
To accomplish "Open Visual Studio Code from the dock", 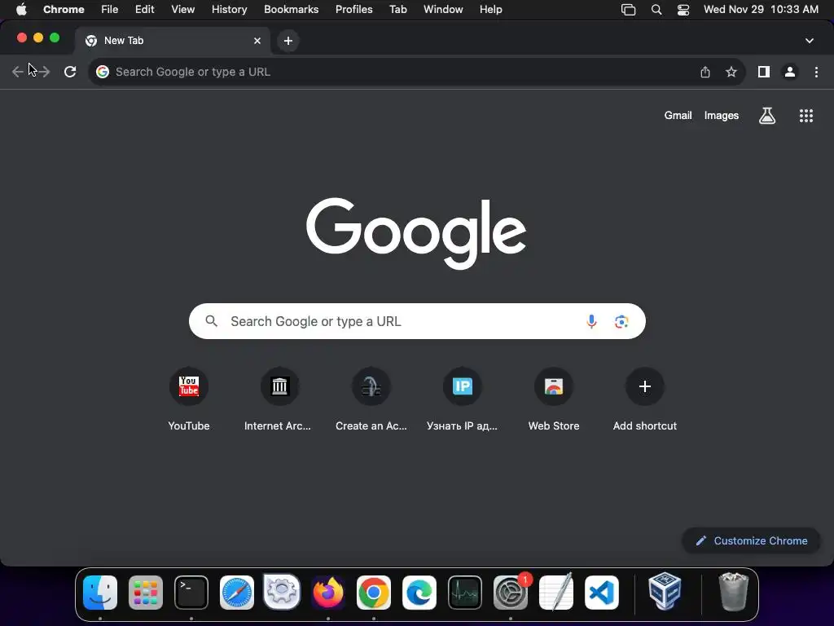I will click(x=602, y=593).
